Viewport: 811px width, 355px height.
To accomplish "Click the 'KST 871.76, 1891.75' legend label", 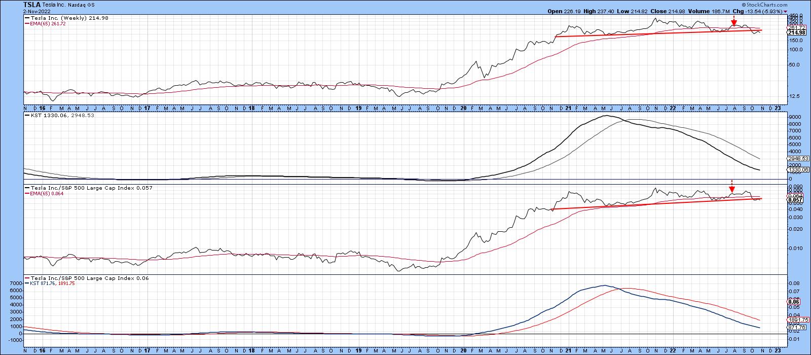I will (49, 283).
